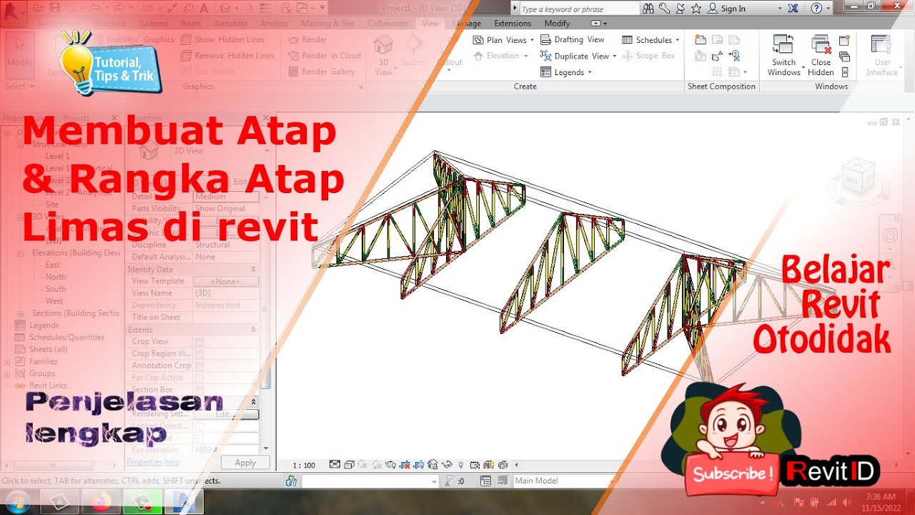Click the Rendering Settings Edit button

coord(226,414)
